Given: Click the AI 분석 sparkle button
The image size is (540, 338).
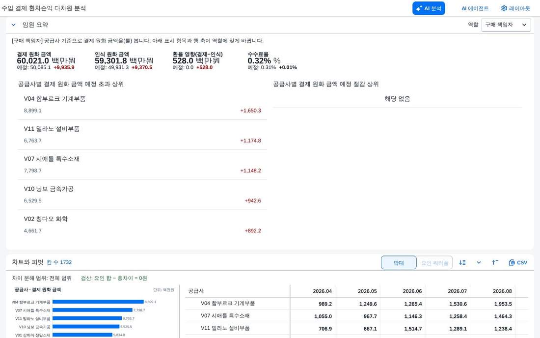Looking at the screenshot, I should point(429,8).
